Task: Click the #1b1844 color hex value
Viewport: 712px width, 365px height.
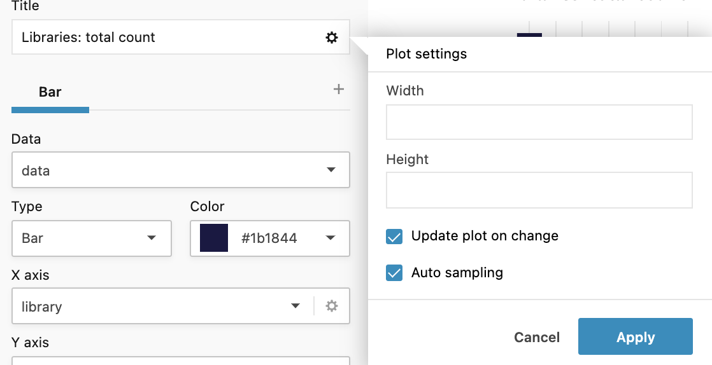Action: coord(269,238)
